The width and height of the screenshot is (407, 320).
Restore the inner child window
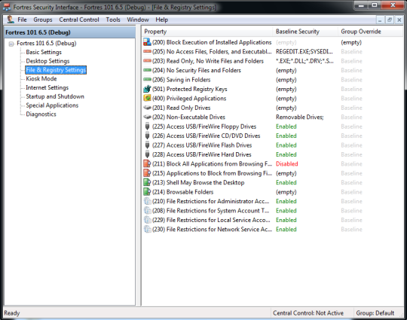[390, 20]
